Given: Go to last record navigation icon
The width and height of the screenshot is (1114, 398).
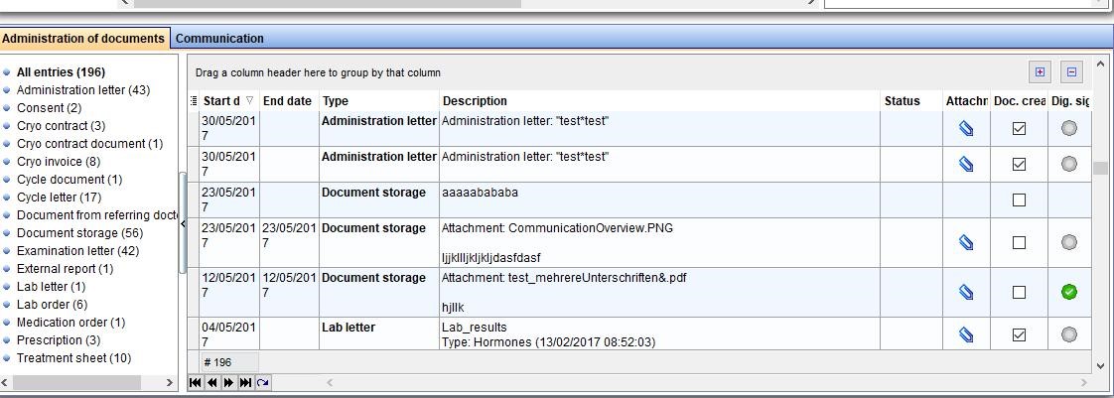Looking at the screenshot, I should pyautogui.click(x=246, y=383).
